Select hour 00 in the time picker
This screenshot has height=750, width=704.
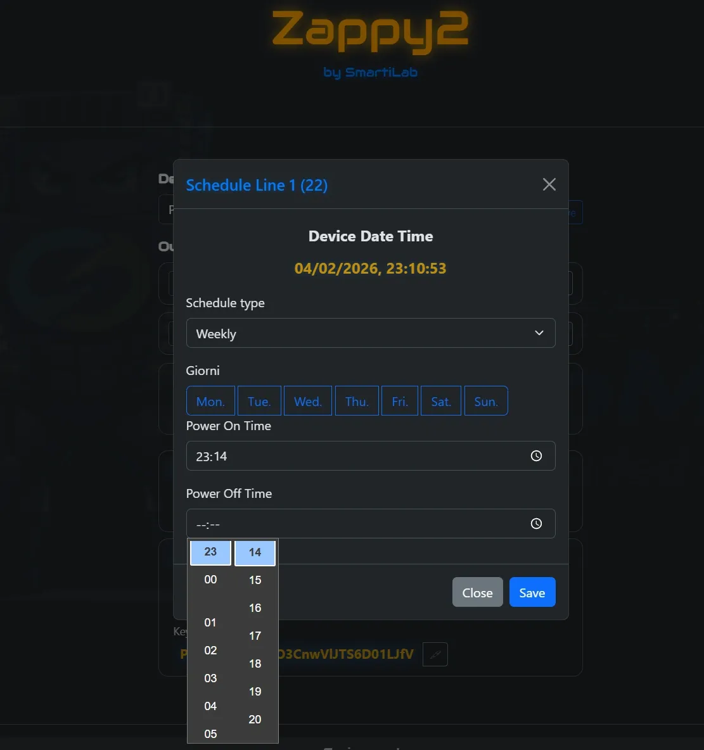point(210,580)
